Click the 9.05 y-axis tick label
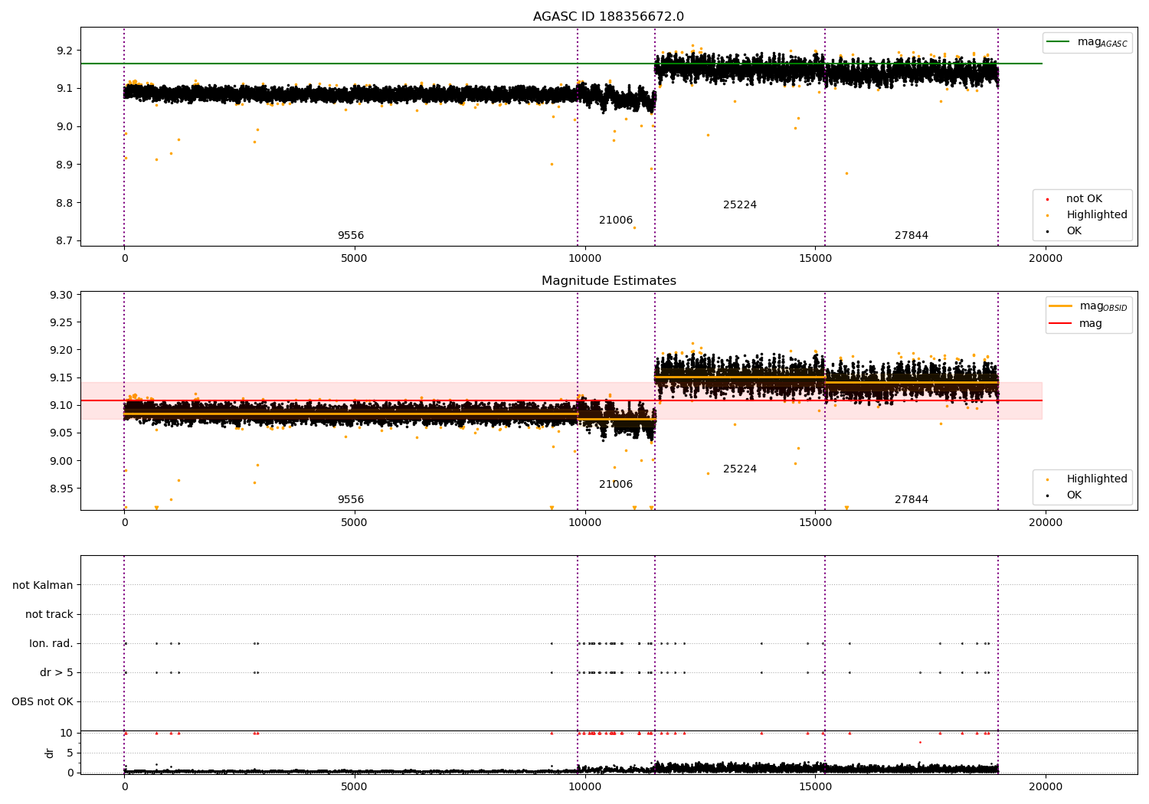This screenshot has height=804, width=1149. tap(62, 433)
